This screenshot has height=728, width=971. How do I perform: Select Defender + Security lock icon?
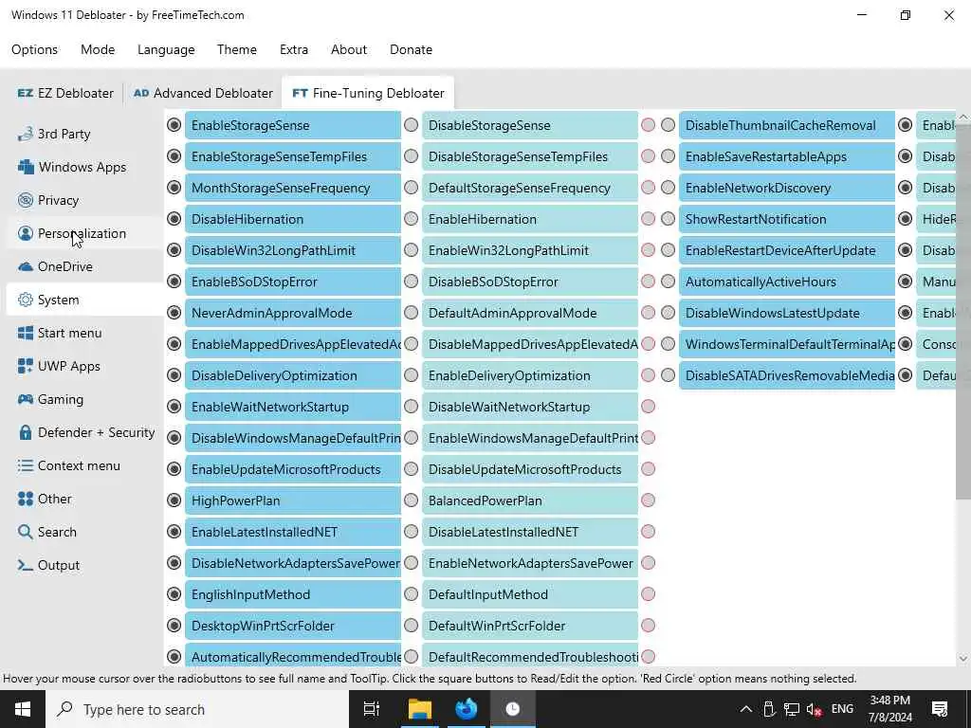(26, 432)
